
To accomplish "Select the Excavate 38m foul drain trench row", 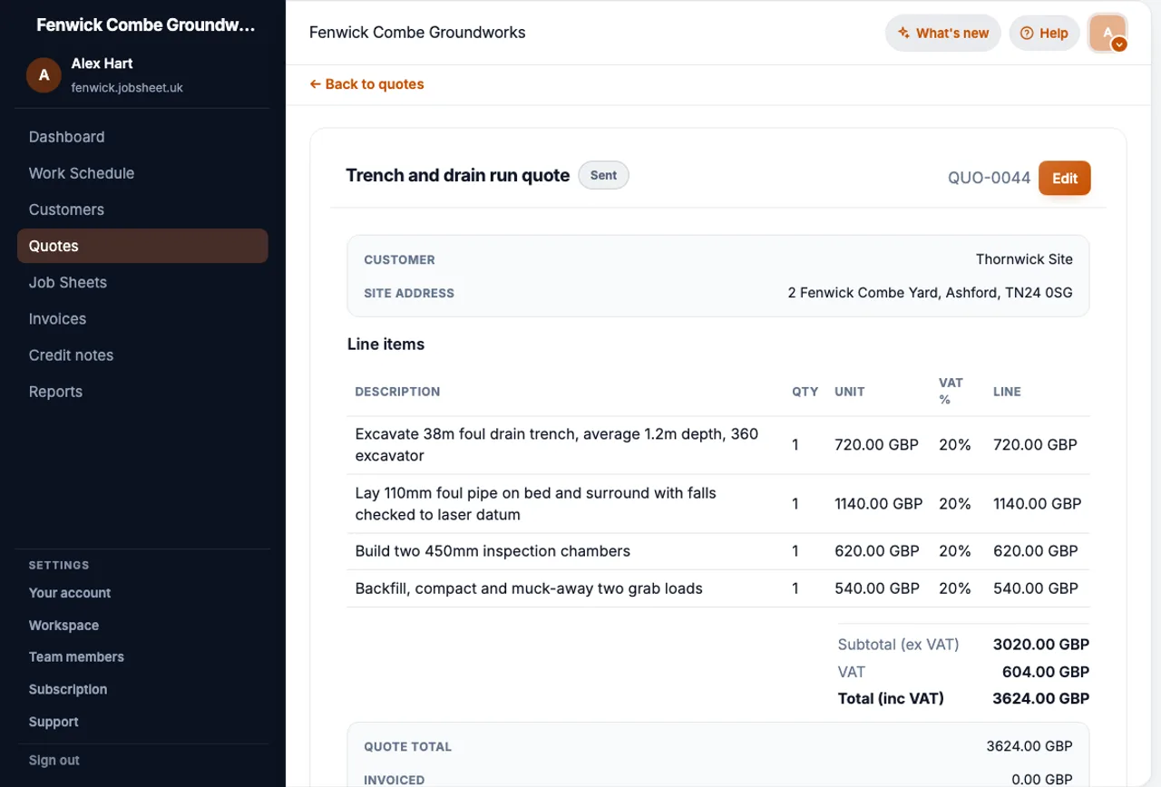I will point(718,445).
